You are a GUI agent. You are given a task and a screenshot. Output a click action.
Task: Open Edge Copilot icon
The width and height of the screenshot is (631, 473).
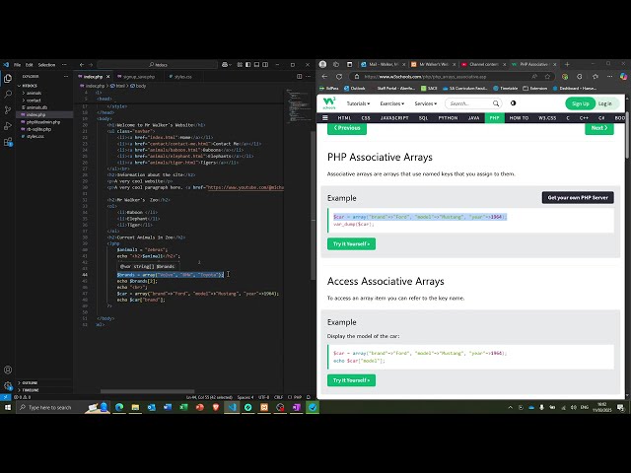[623, 77]
